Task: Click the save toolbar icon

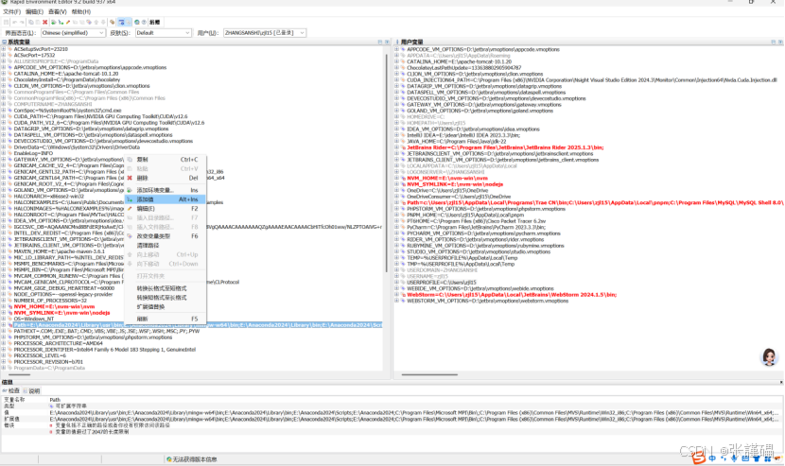Action: tap(6, 22)
